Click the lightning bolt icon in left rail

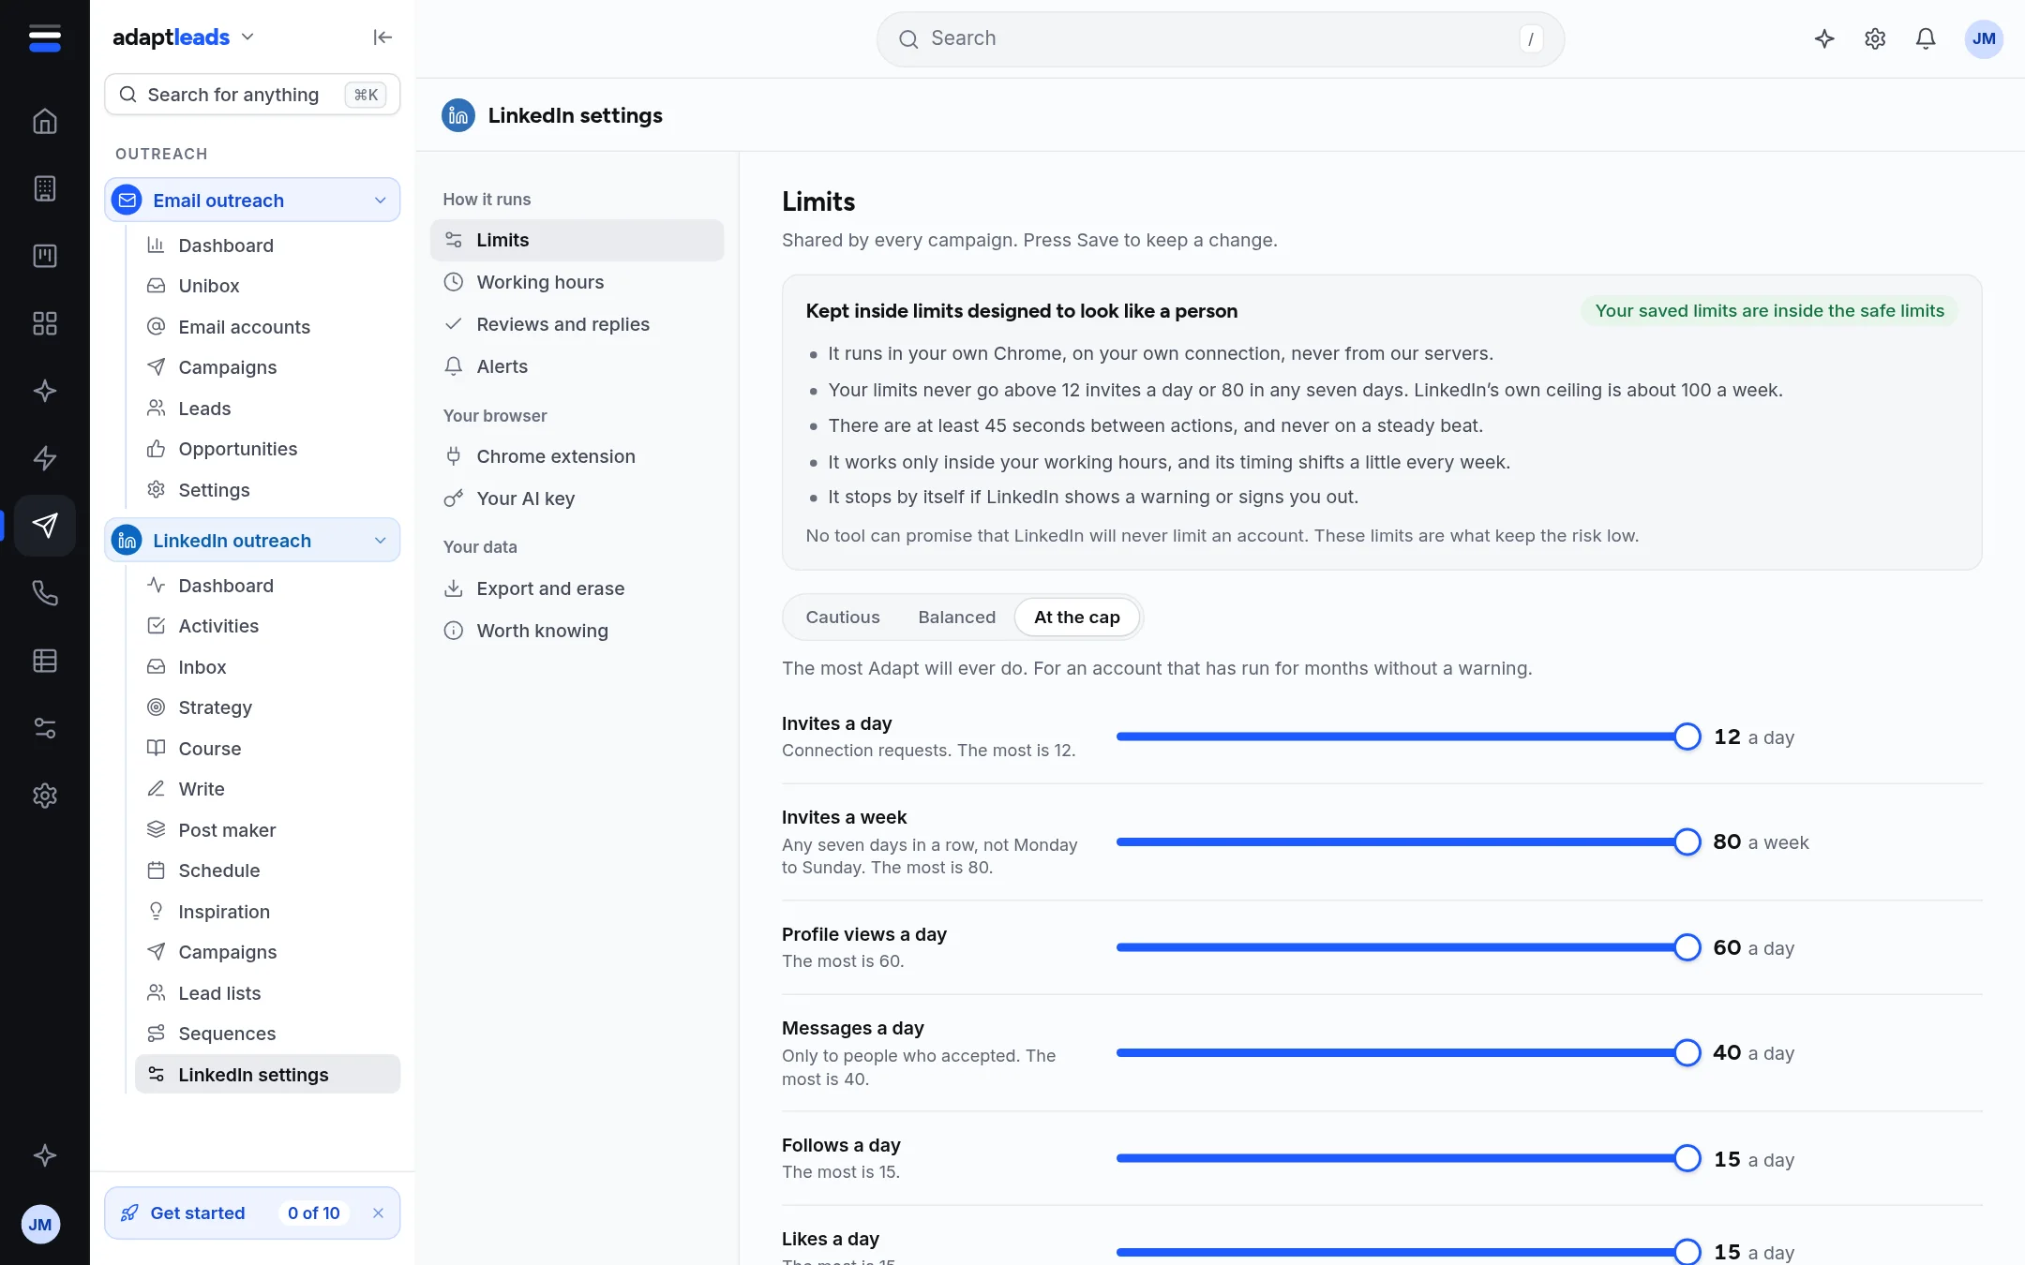(45, 458)
